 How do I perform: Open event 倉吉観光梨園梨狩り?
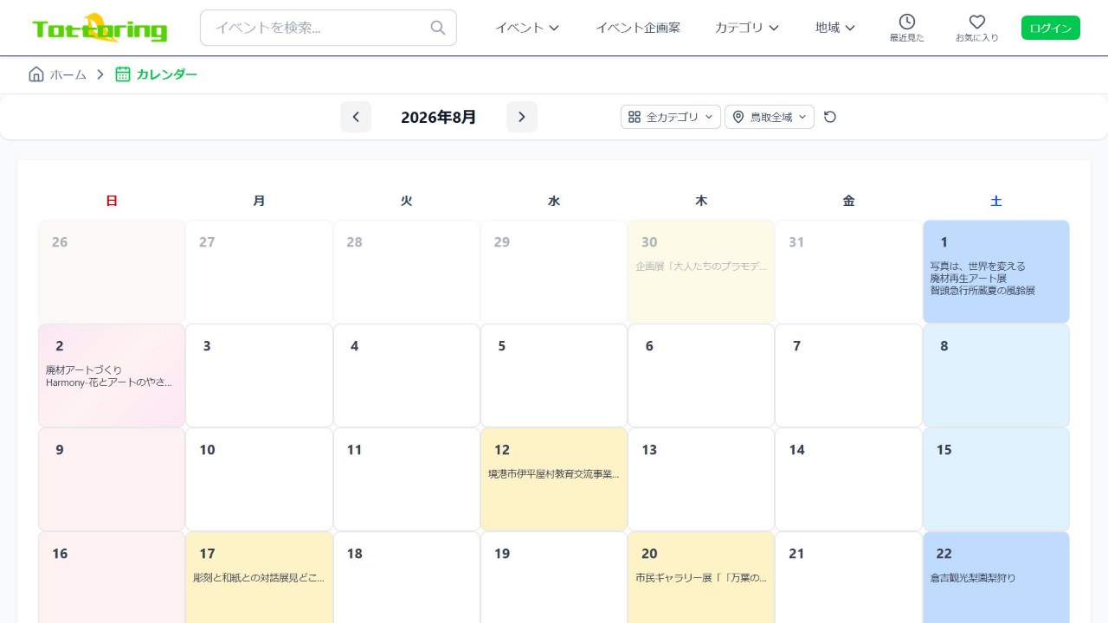(x=973, y=578)
